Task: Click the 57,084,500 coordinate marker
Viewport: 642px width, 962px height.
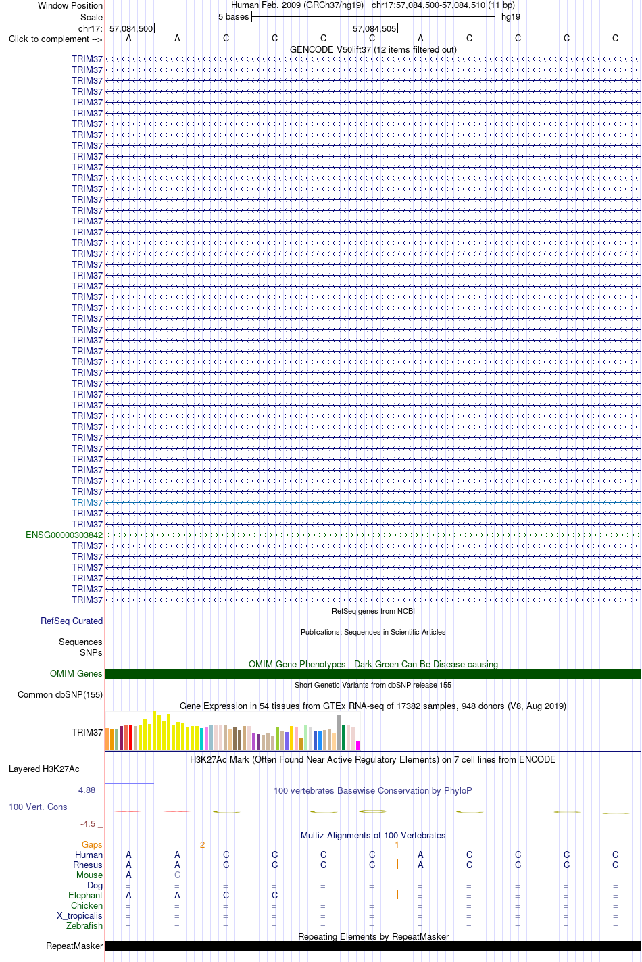Action: point(131,28)
